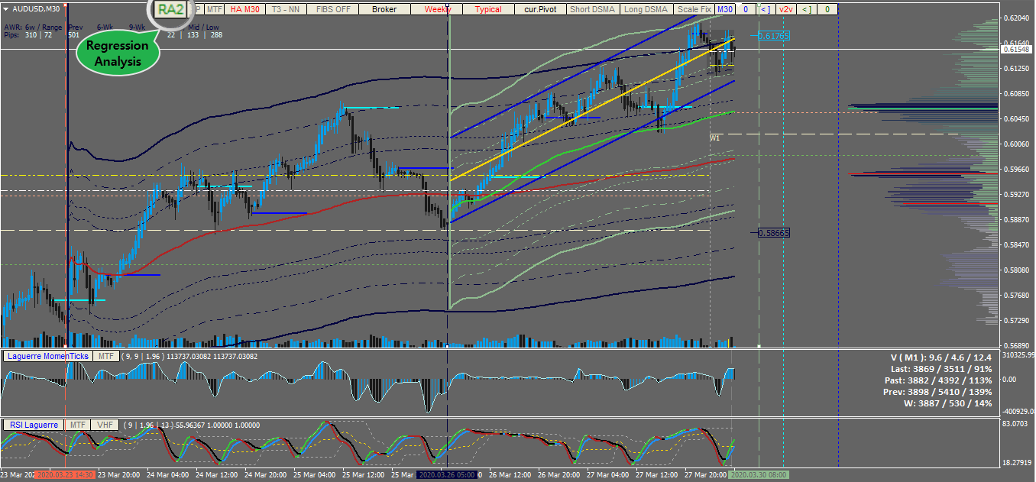Screen dimensions: 1036x482
Task: Click the cur.Pivot button
Action: click(539, 9)
